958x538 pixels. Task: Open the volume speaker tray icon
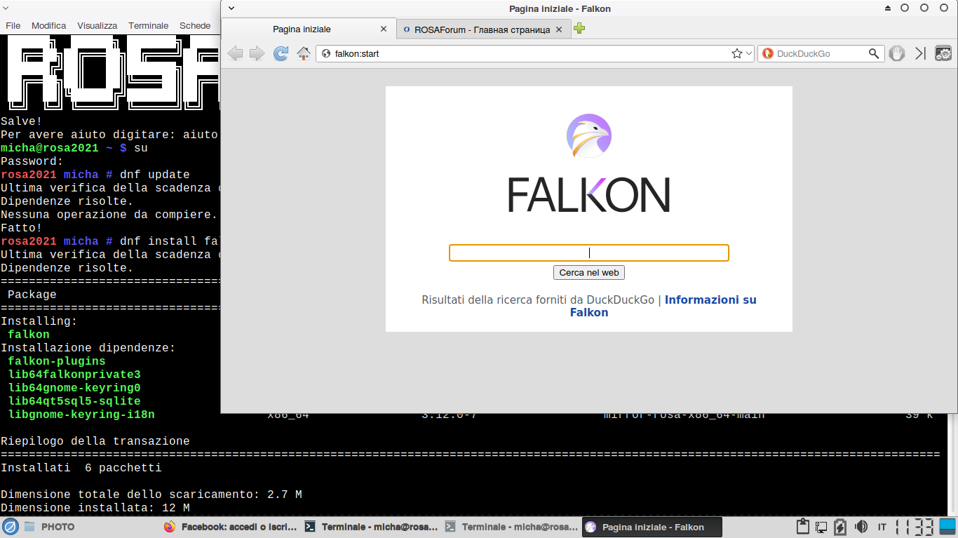[861, 527]
